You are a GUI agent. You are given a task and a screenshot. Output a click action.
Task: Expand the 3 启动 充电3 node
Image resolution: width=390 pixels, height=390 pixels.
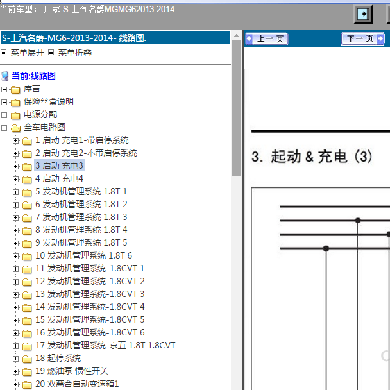pos(15,166)
